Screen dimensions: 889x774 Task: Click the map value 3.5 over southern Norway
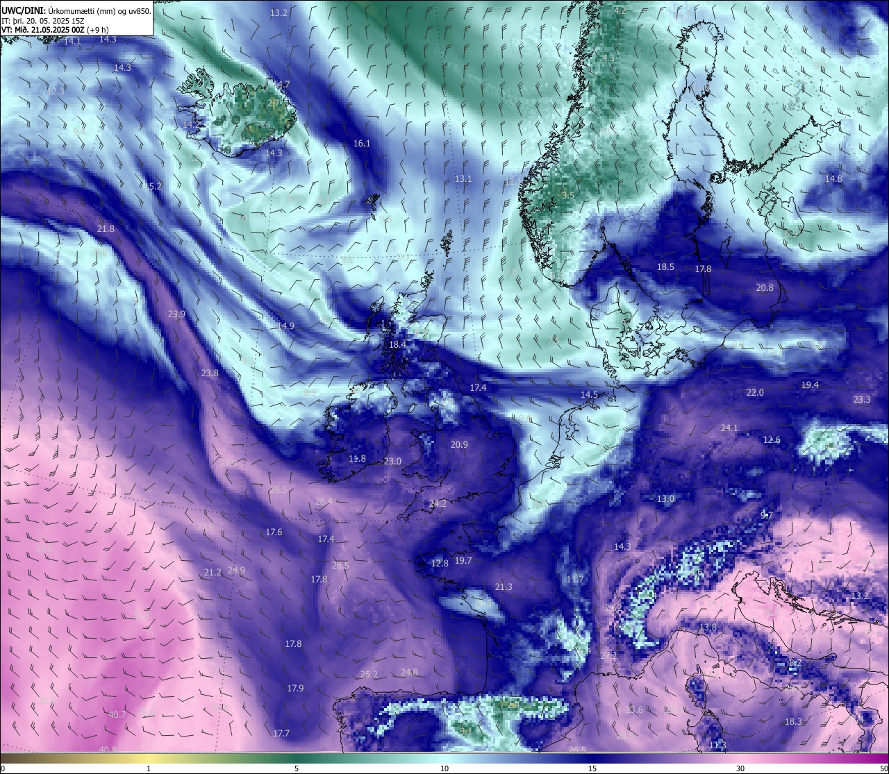[567, 196]
